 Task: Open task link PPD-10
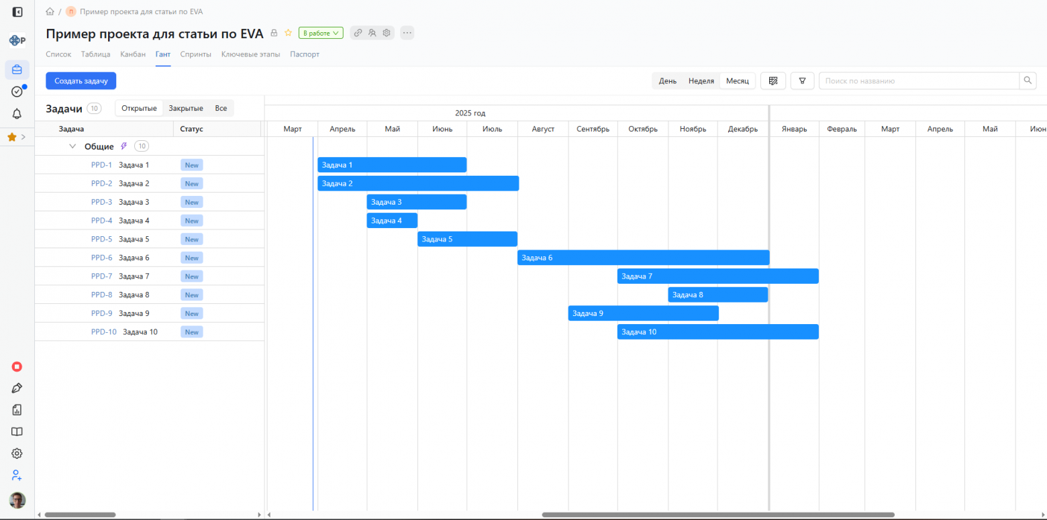(104, 332)
